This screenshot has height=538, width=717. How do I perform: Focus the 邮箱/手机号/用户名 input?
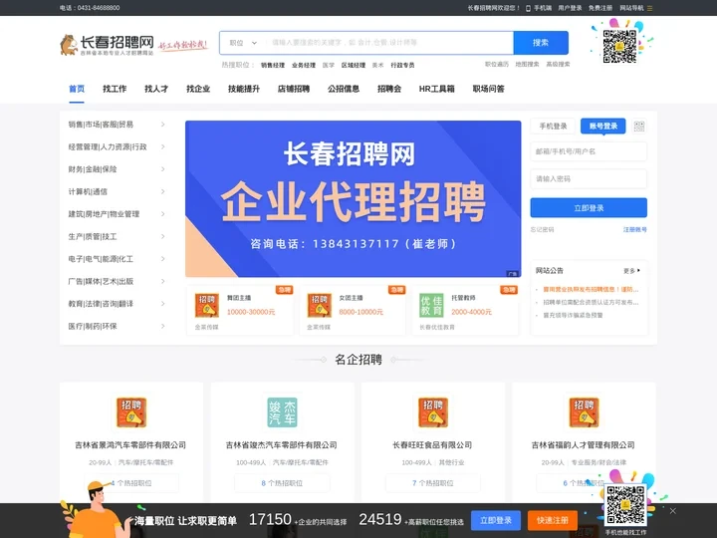(x=589, y=151)
